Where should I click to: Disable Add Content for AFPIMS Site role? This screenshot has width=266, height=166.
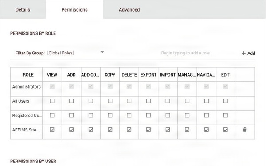[91, 130]
